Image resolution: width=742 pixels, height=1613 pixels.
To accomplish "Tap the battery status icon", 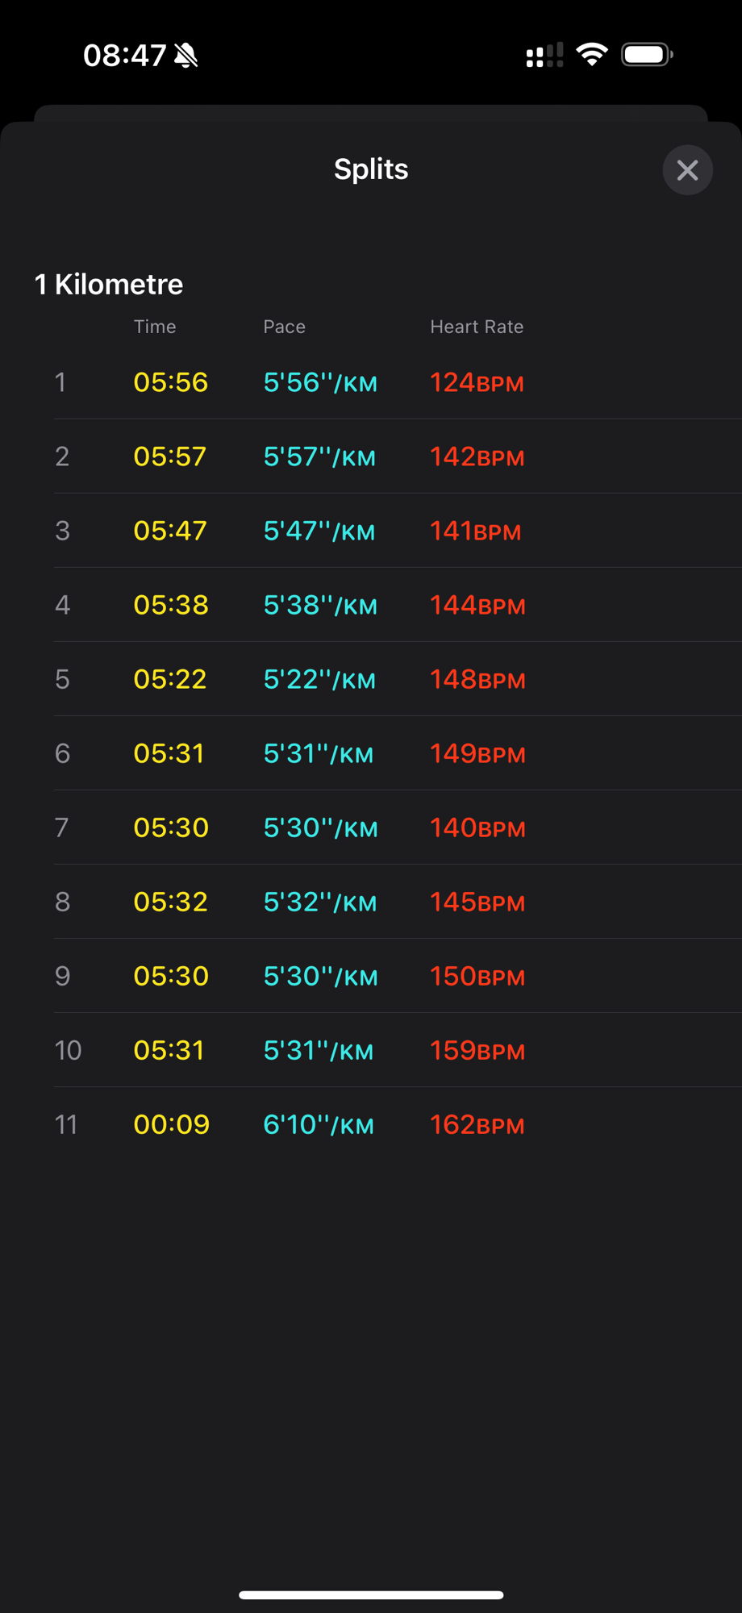I will (x=647, y=55).
